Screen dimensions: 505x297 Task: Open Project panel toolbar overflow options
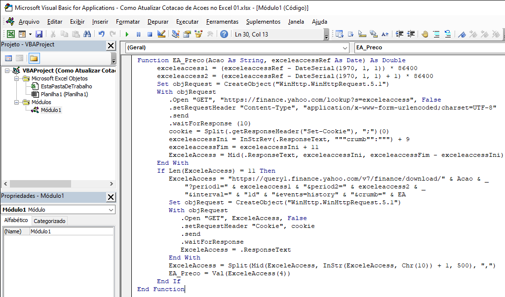pyautogui.click(x=114, y=59)
